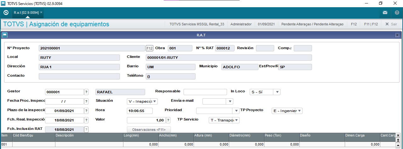Click the Sair exit button
The image size is (403, 149).
(x=391, y=24)
